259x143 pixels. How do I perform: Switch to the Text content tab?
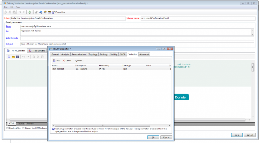tap(37, 51)
